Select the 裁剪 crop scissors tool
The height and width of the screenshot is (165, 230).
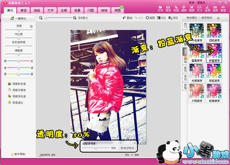[192, 9]
